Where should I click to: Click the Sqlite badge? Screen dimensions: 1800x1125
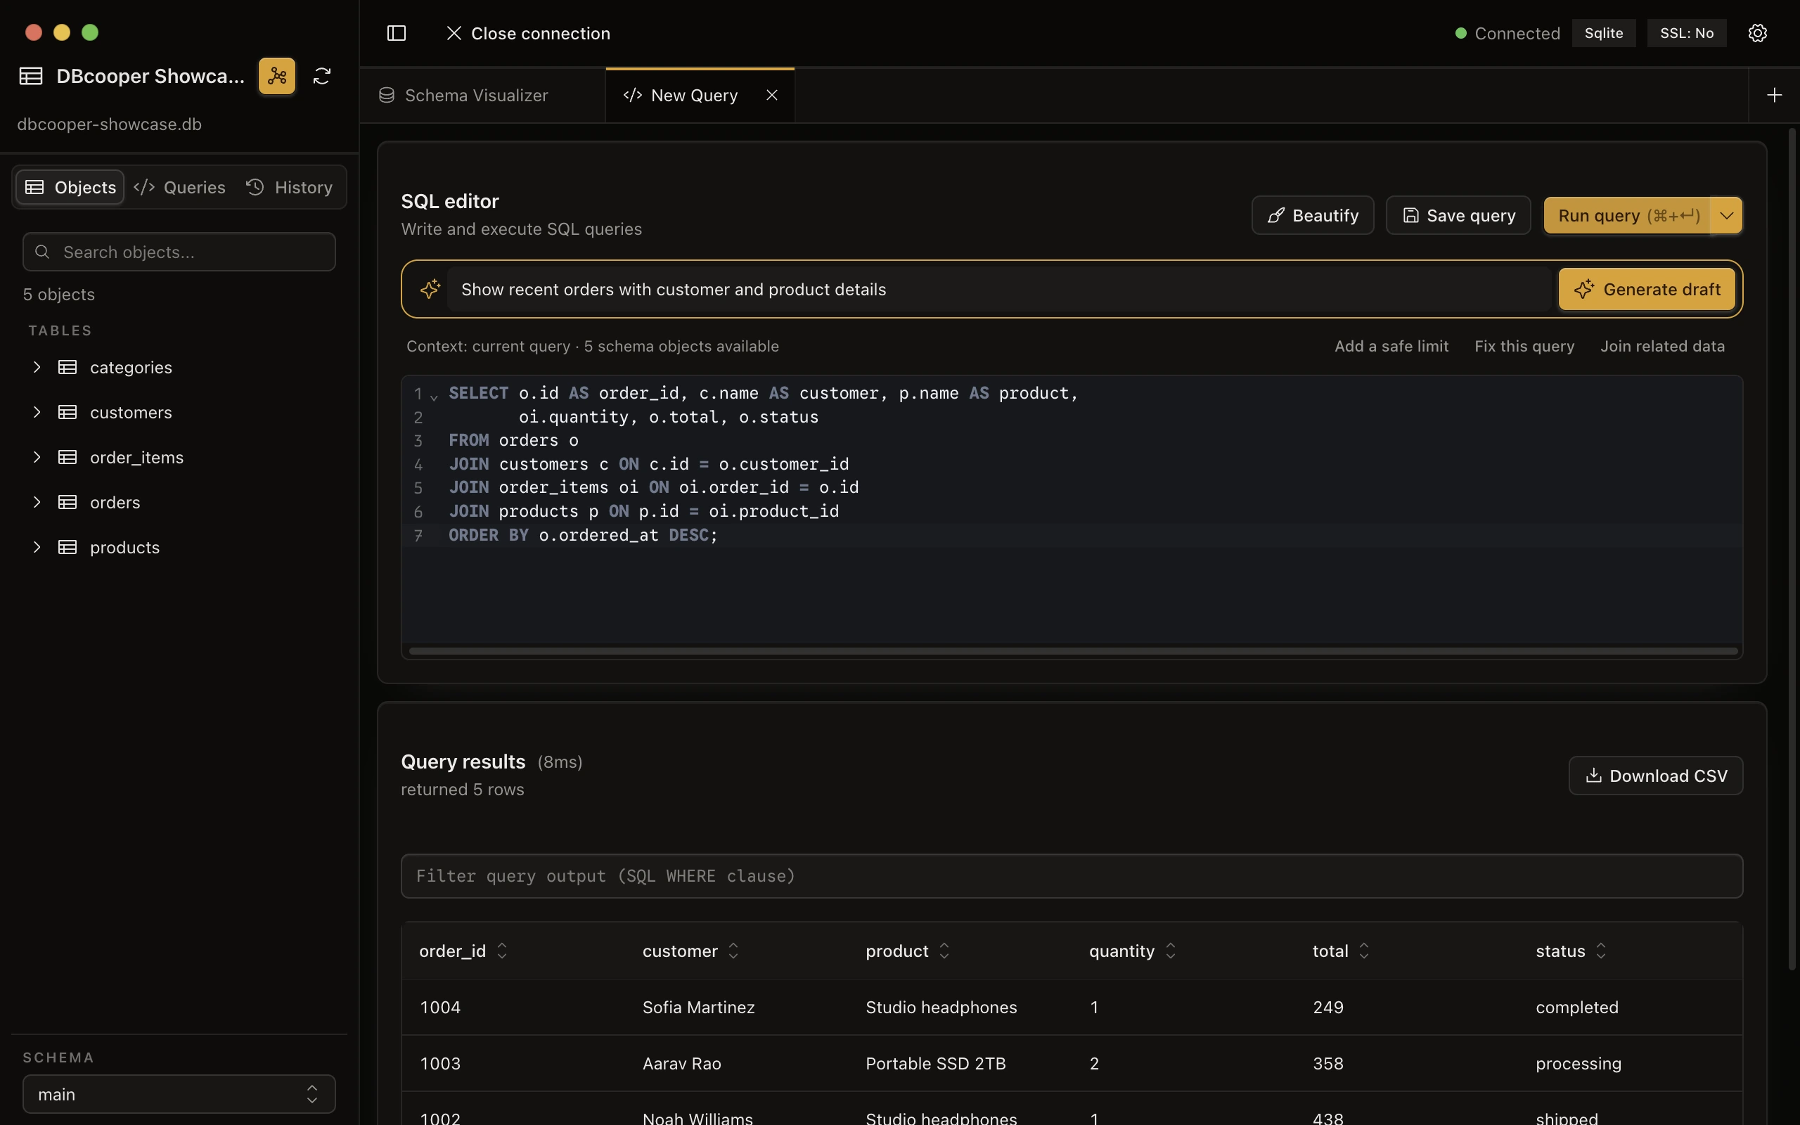pos(1604,33)
